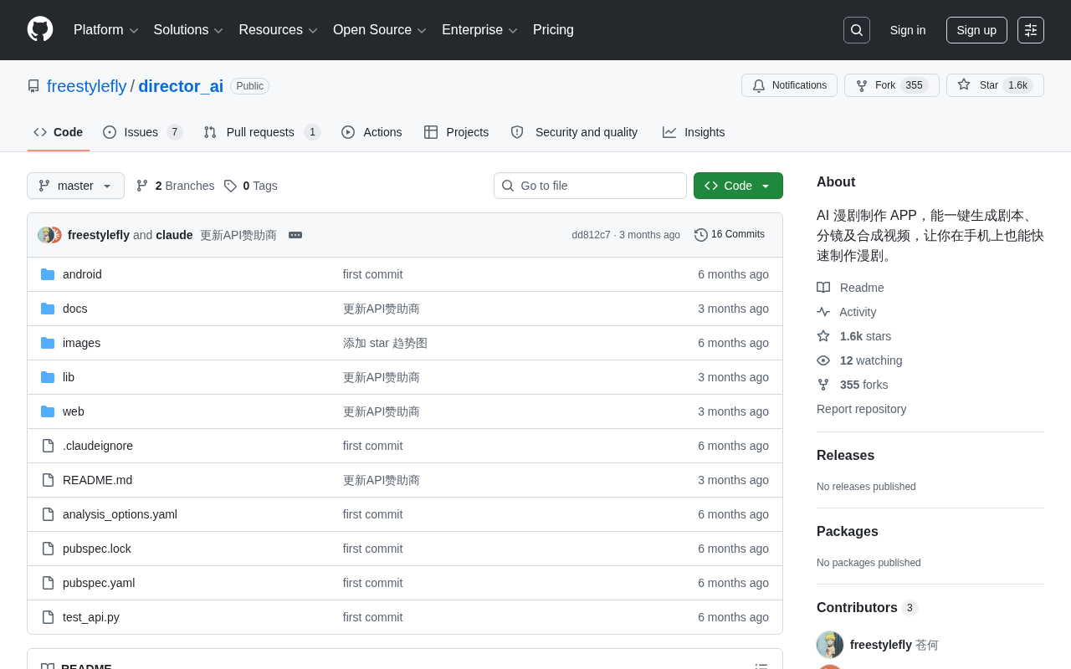Expand the Resources menu

[279, 30]
